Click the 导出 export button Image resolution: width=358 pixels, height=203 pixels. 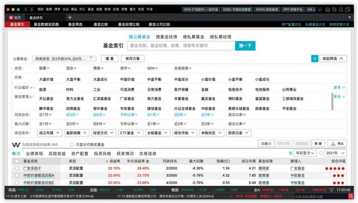tap(337, 143)
